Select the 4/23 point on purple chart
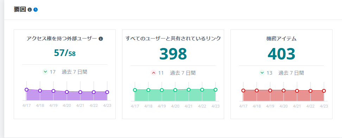Viewport: 342px width, 138px height. [x=107, y=92]
